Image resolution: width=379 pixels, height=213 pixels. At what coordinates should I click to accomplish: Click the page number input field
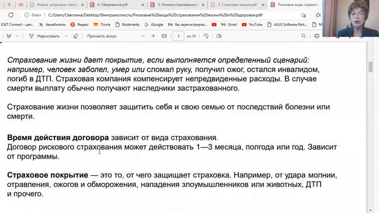pos(178,36)
